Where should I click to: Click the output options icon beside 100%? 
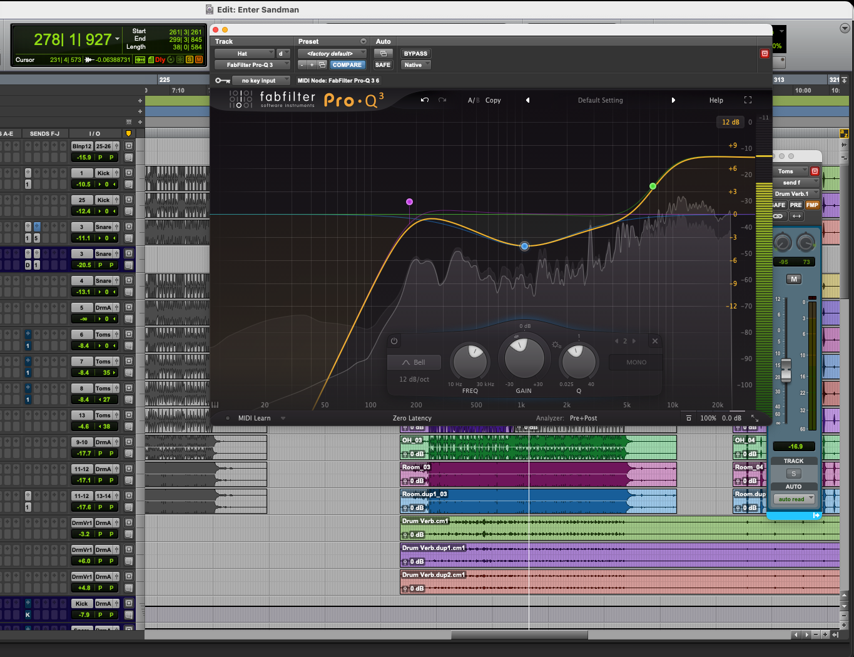689,418
